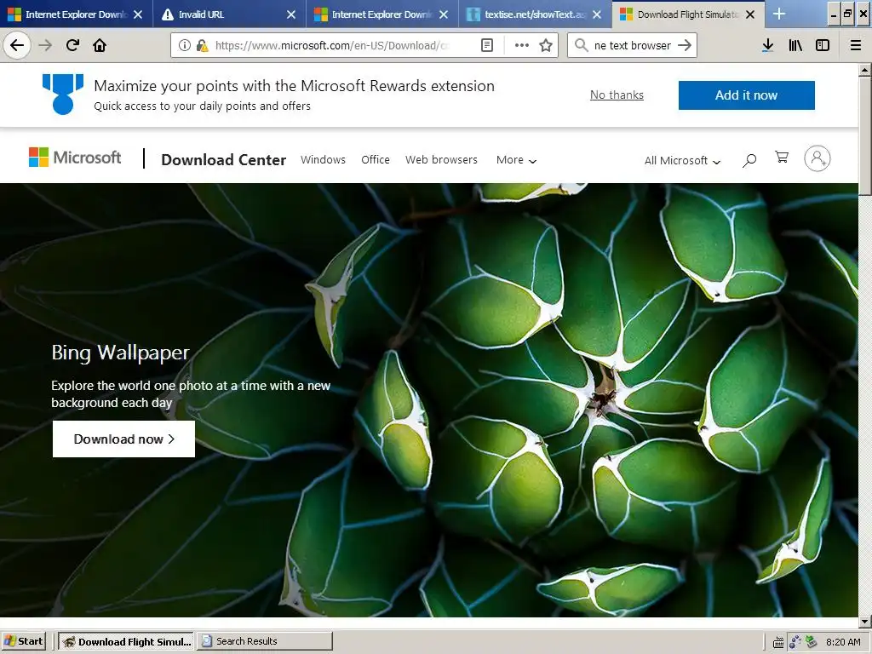Sign in via the account avatar icon
The width and height of the screenshot is (872, 654).
pos(817,158)
